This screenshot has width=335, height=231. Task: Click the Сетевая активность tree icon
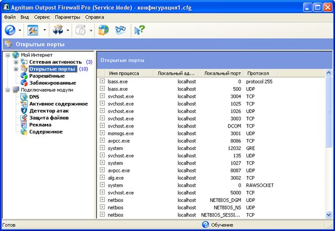pyautogui.click(x=24, y=62)
